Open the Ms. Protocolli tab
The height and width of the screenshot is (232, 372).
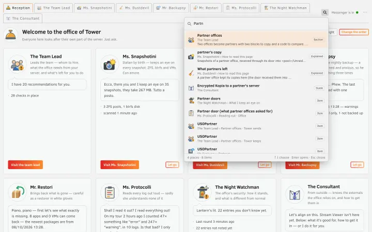click(241, 8)
